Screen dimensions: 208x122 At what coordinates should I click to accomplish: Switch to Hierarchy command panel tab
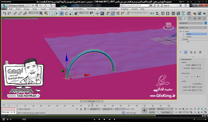(190, 19)
